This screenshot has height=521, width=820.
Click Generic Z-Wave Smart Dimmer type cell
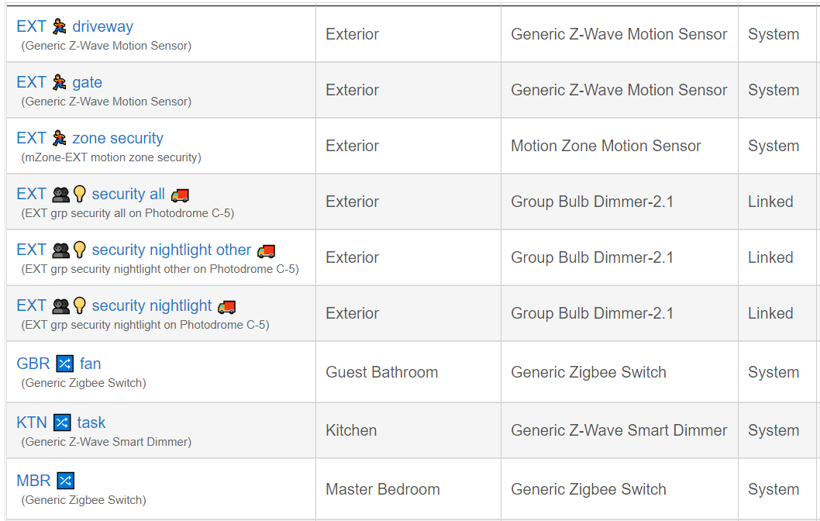pyautogui.click(x=618, y=430)
